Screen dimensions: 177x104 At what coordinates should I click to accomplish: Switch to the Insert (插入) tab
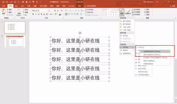17,6
